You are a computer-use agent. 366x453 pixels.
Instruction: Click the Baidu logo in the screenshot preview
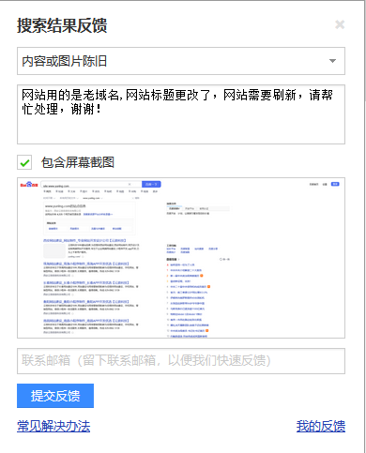pos(29,185)
